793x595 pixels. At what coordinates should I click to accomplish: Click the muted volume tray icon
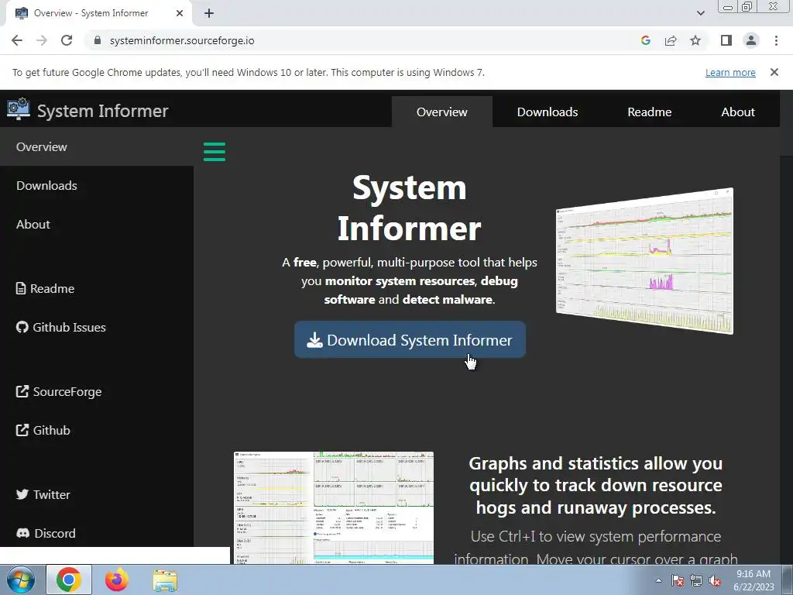point(715,580)
